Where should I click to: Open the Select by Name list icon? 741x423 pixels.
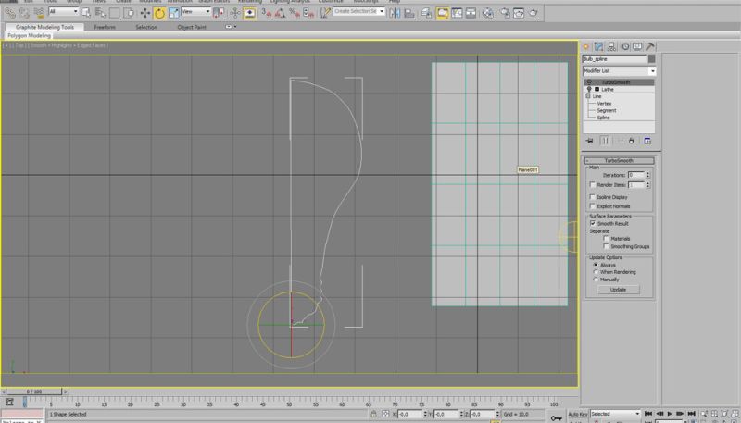click(x=100, y=13)
